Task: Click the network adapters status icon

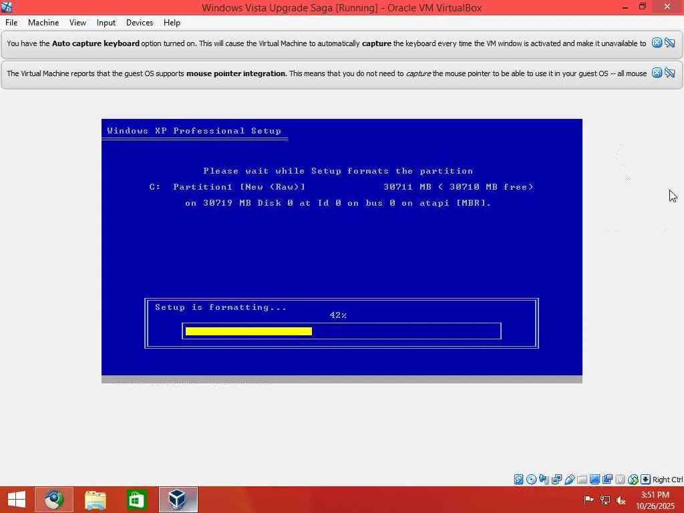Action: tap(556, 480)
